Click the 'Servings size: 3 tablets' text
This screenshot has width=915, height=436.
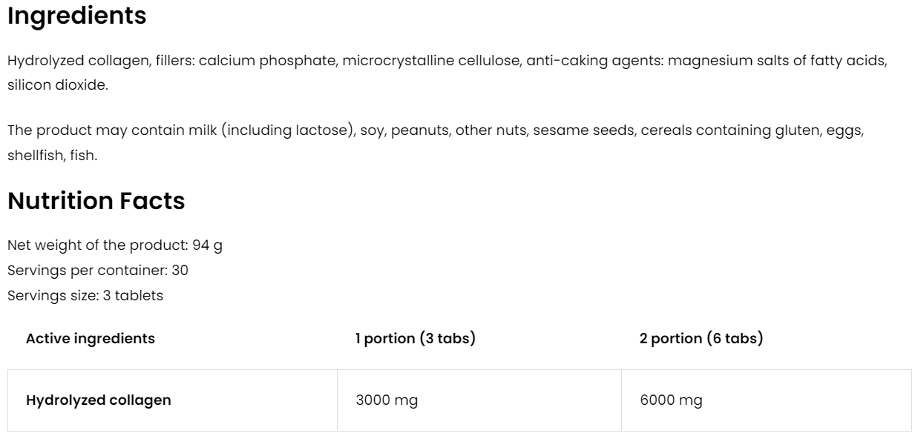point(85,296)
